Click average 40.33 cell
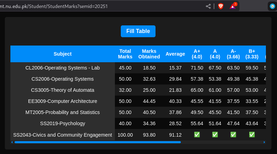Screen dimensions: 277x154 coord(175,101)
